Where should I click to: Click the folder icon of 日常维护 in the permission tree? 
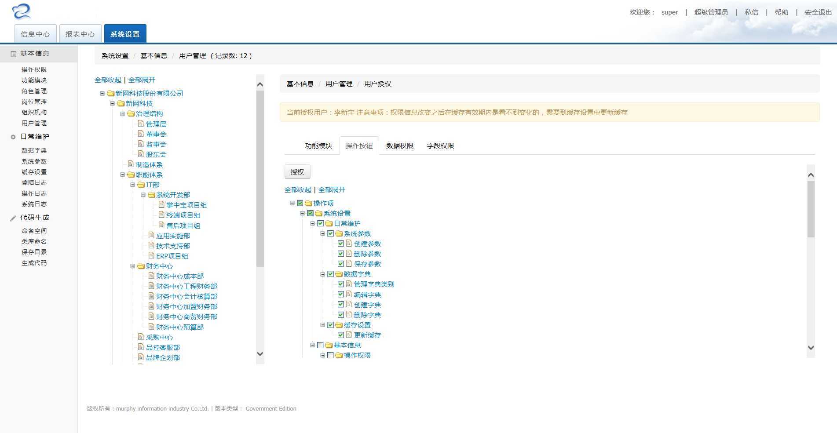pyautogui.click(x=329, y=223)
